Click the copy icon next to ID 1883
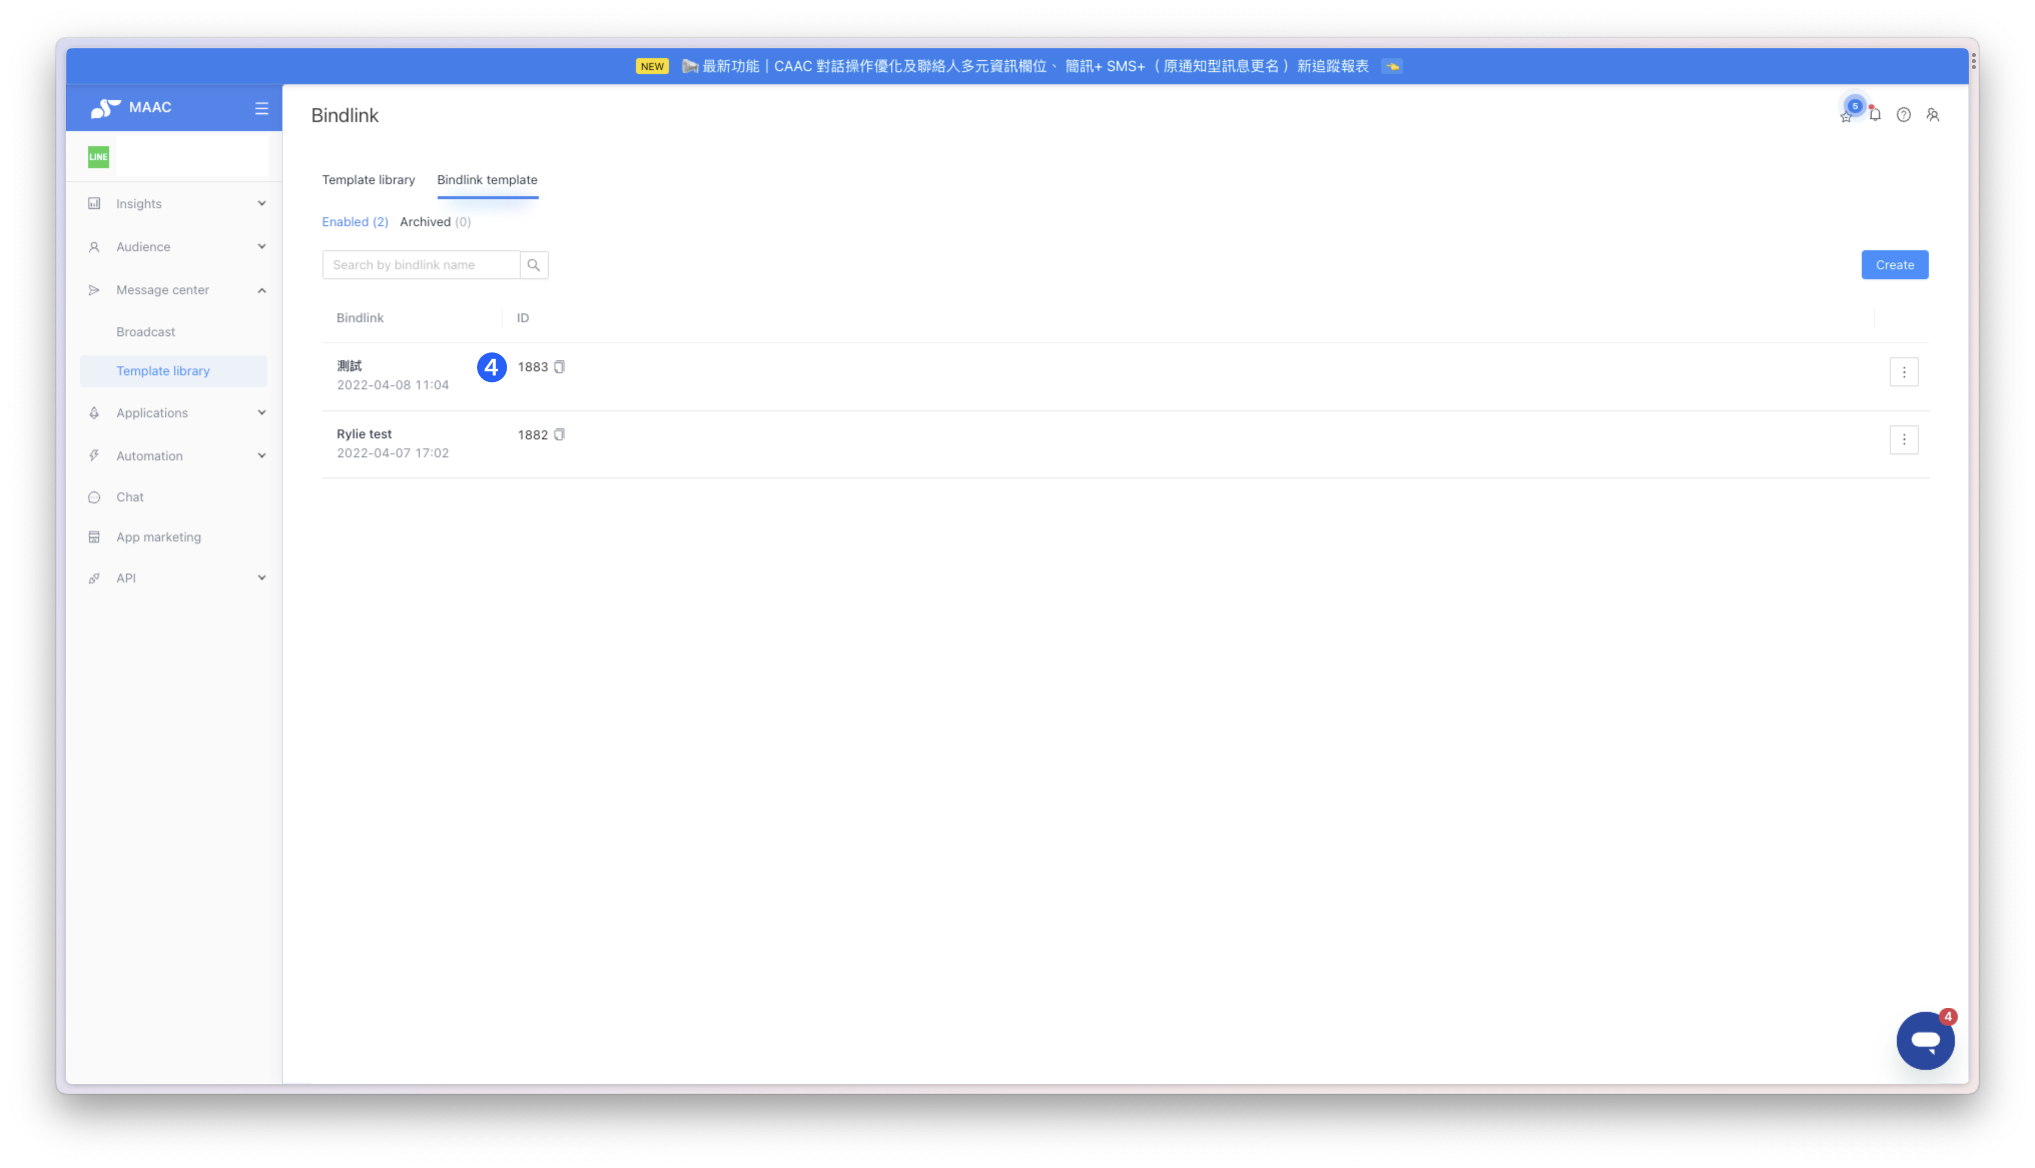Viewport: 2035px width, 1168px height. 559,367
